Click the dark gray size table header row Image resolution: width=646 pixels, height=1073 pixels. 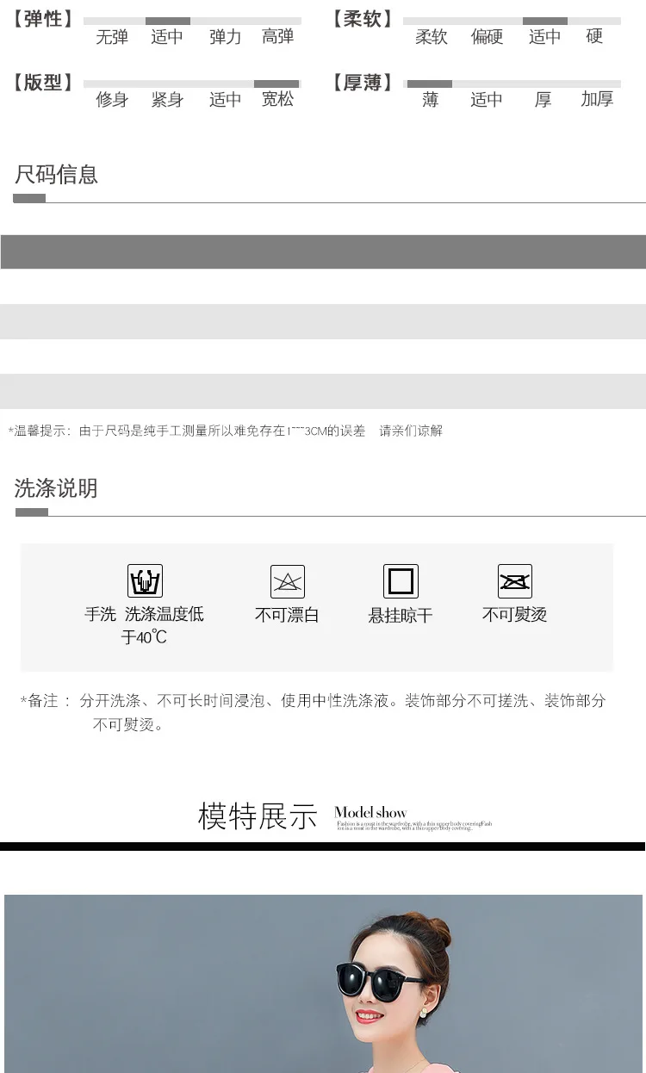coord(323,251)
